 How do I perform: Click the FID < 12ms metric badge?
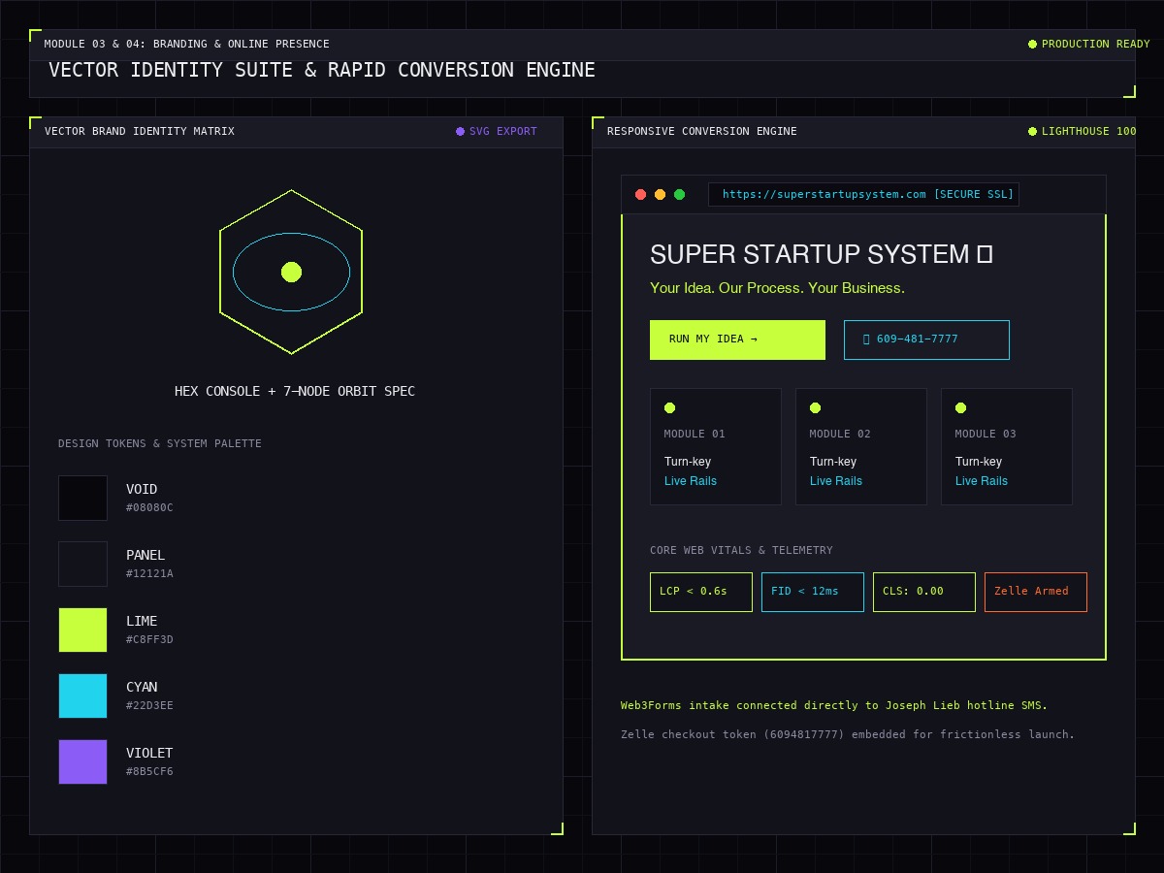point(813,592)
